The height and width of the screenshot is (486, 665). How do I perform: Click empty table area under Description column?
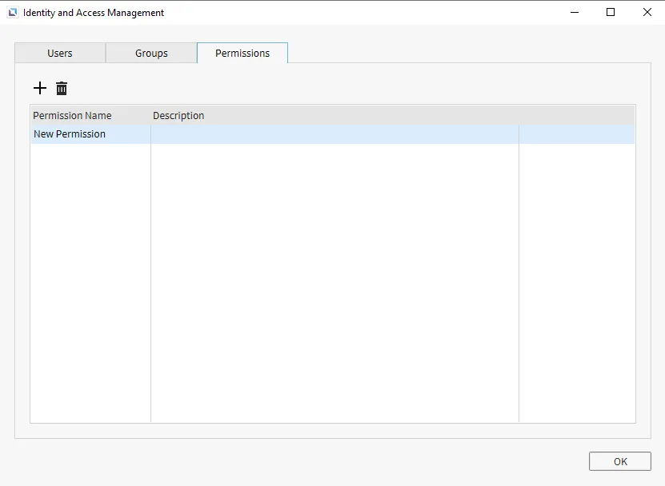tap(335, 280)
